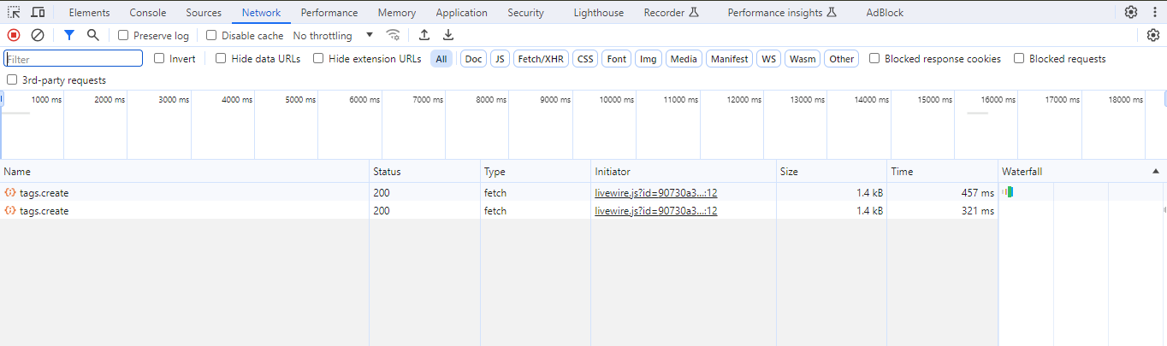Viewport: 1167px width, 346px height.
Task: Open the customize DevTools three-dot menu
Action: [1155, 12]
